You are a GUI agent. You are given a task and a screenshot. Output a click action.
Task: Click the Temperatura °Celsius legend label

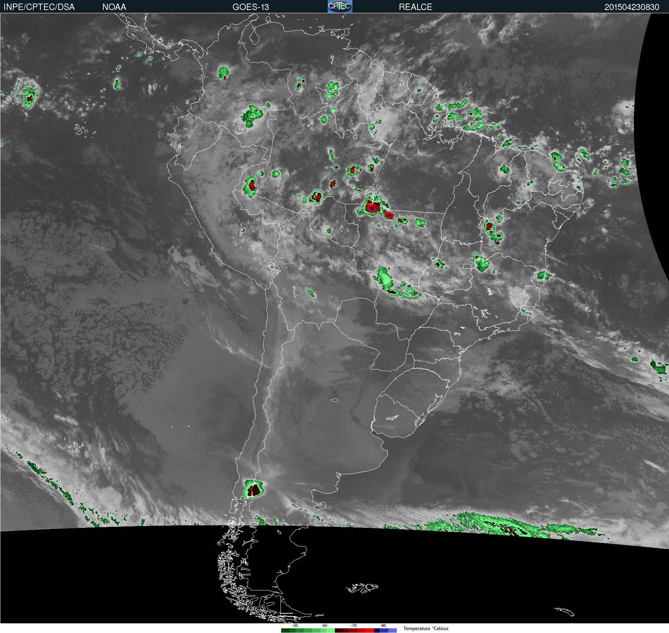[426, 628]
